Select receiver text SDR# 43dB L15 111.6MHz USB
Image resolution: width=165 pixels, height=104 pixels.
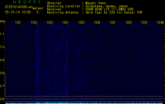point(109,9)
